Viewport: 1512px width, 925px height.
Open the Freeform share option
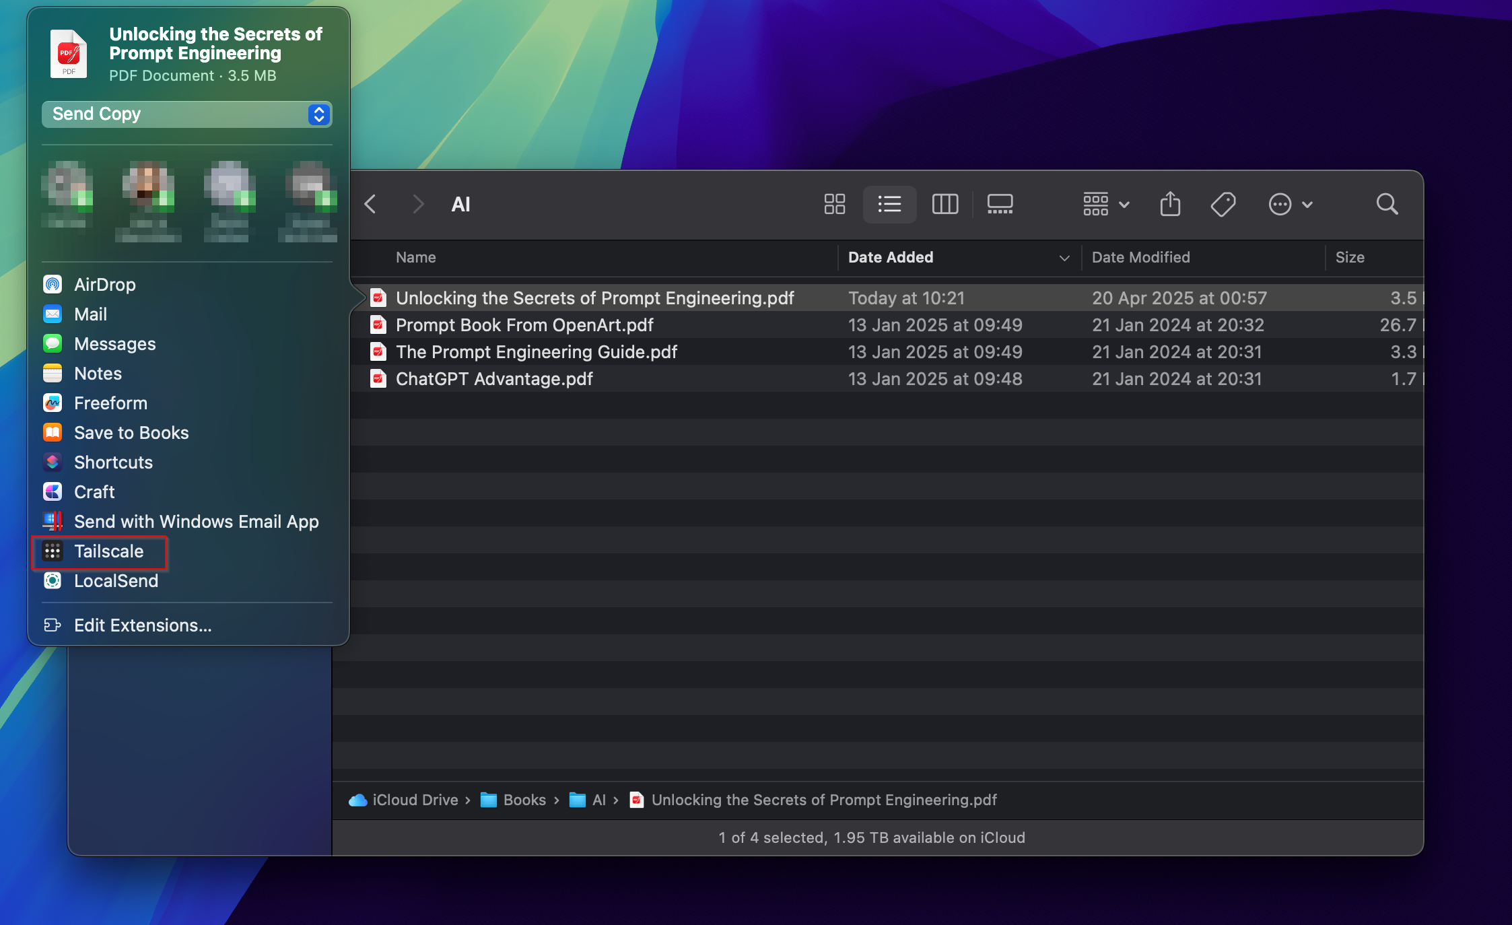tap(110, 403)
